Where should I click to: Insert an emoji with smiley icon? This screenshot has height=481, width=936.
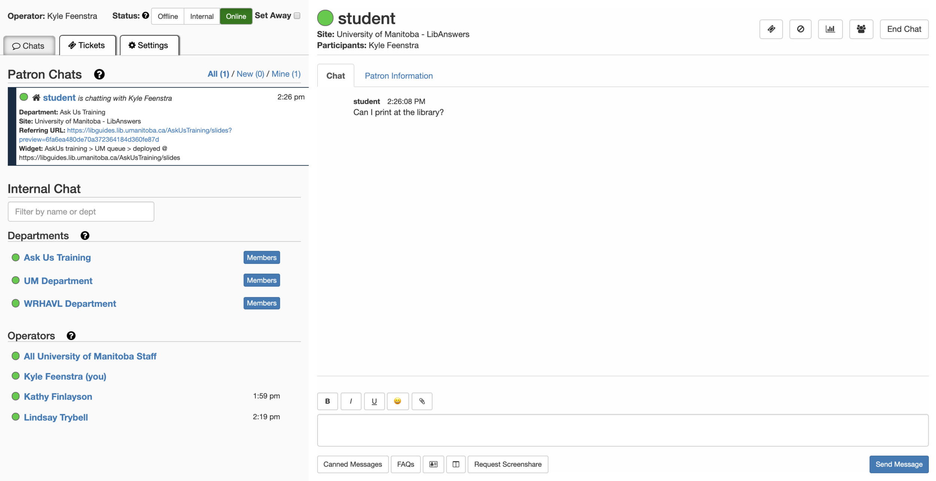(x=397, y=401)
